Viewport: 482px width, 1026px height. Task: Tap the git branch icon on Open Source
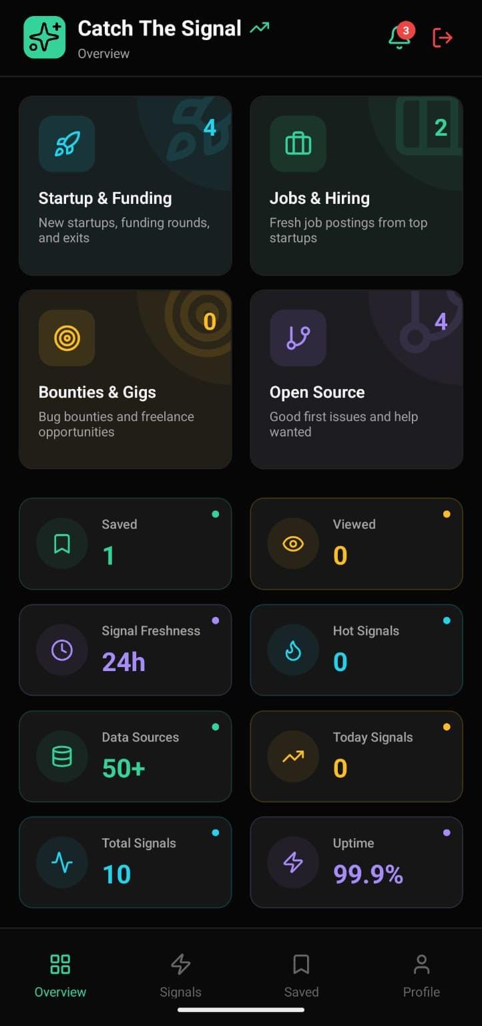coord(298,338)
